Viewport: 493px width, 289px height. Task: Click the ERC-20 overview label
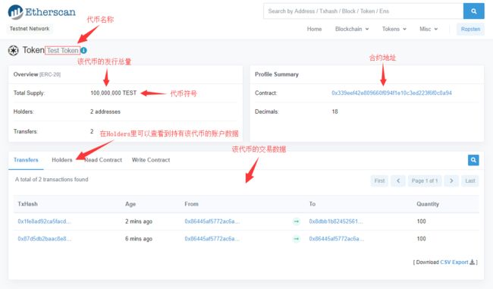pyautogui.click(x=50, y=74)
